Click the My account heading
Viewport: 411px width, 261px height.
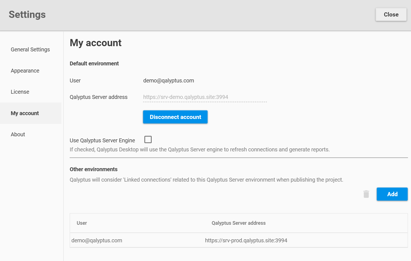[x=96, y=43]
